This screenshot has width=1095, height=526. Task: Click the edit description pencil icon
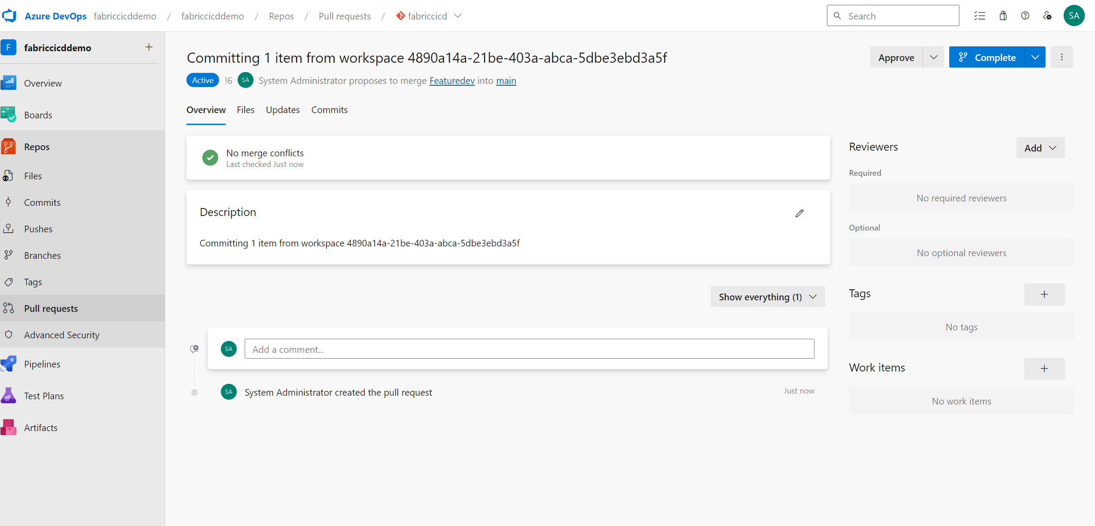point(799,213)
